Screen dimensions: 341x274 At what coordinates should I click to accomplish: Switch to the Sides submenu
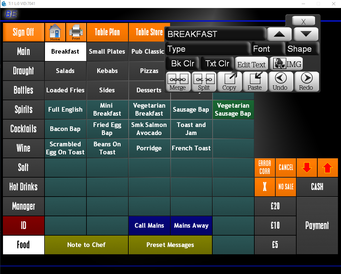107,90
